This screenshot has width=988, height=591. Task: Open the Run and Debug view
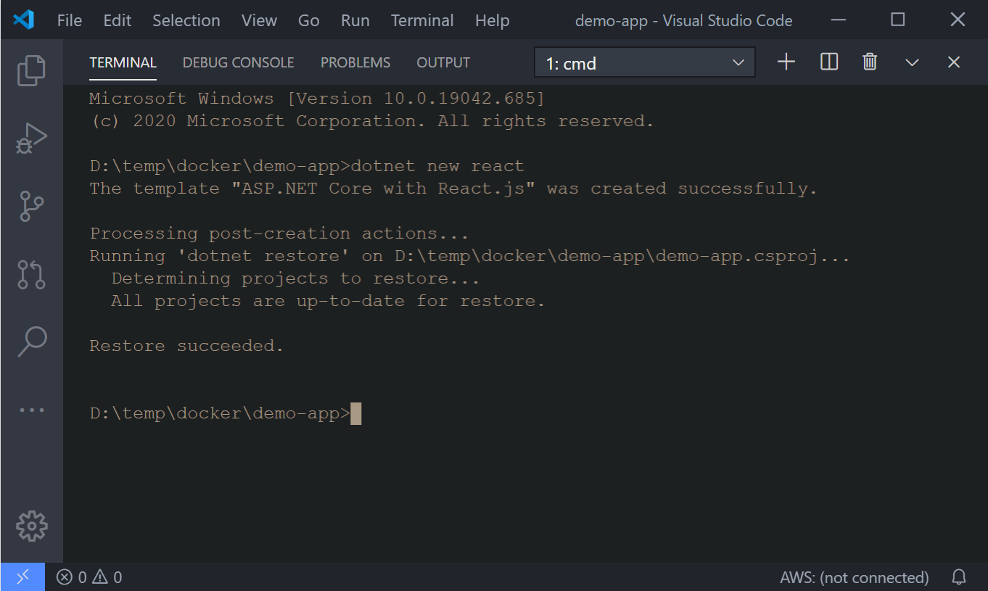click(x=31, y=138)
